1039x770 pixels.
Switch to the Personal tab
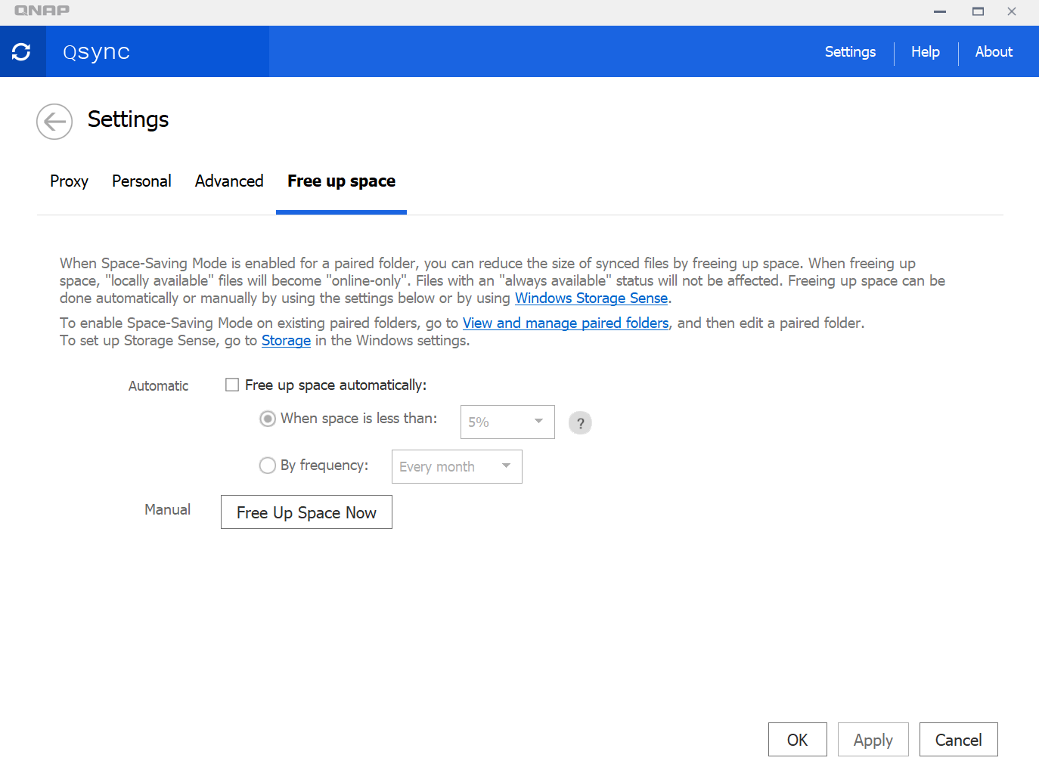pyautogui.click(x=141, y=181)
